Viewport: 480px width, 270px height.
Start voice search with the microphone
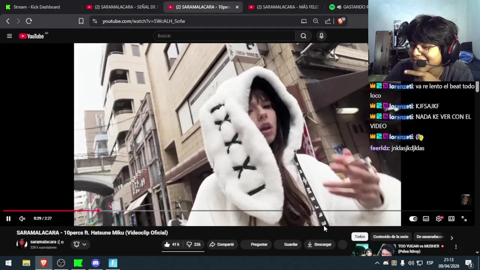click(321, 36)
